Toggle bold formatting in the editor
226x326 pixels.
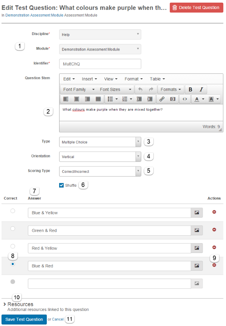191,89
